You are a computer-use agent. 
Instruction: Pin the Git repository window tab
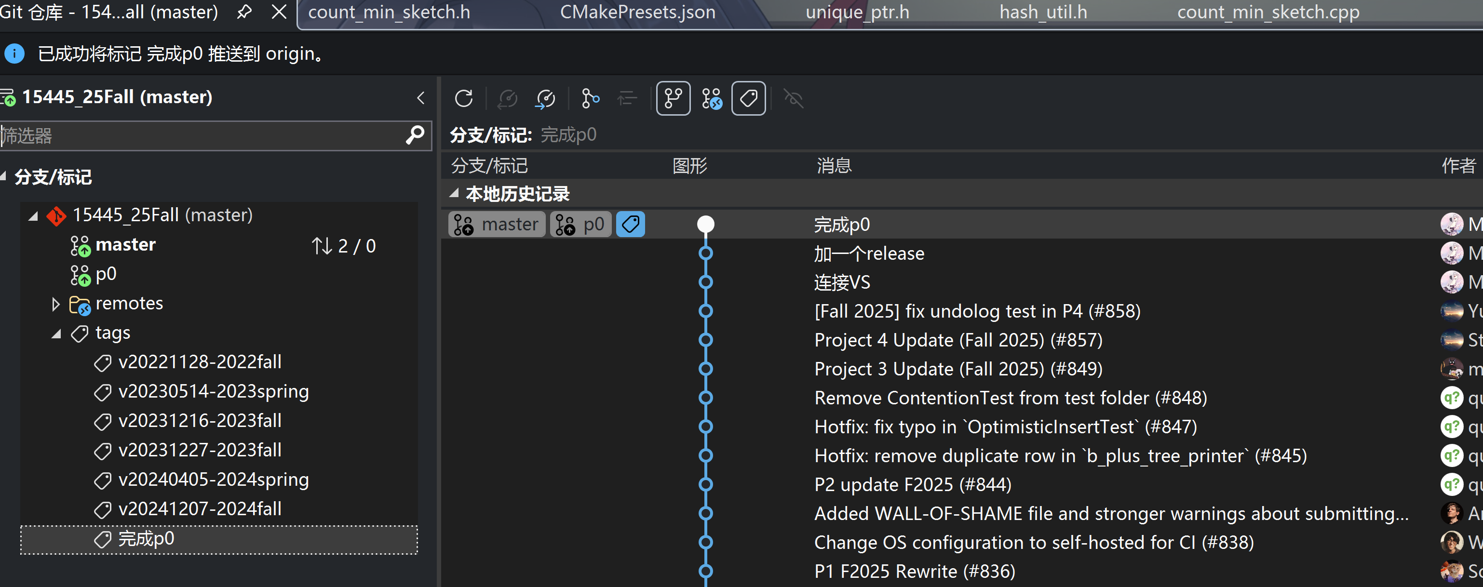(244, 12)
